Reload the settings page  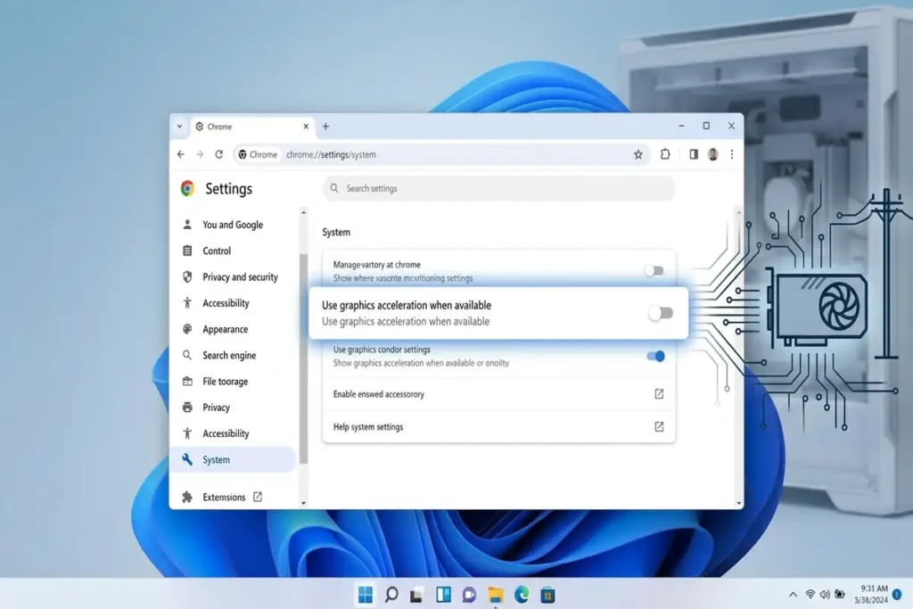219,154
